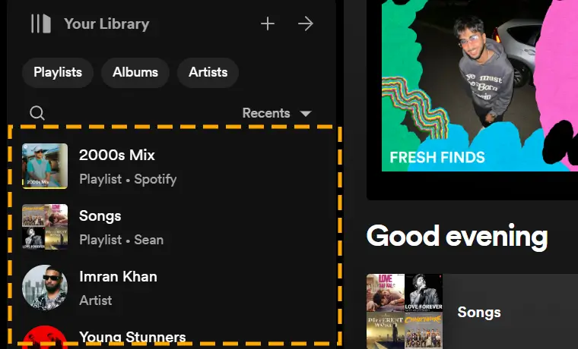
Task: Click the Songs playlist collage thumbnail in library
Action: 45,227
